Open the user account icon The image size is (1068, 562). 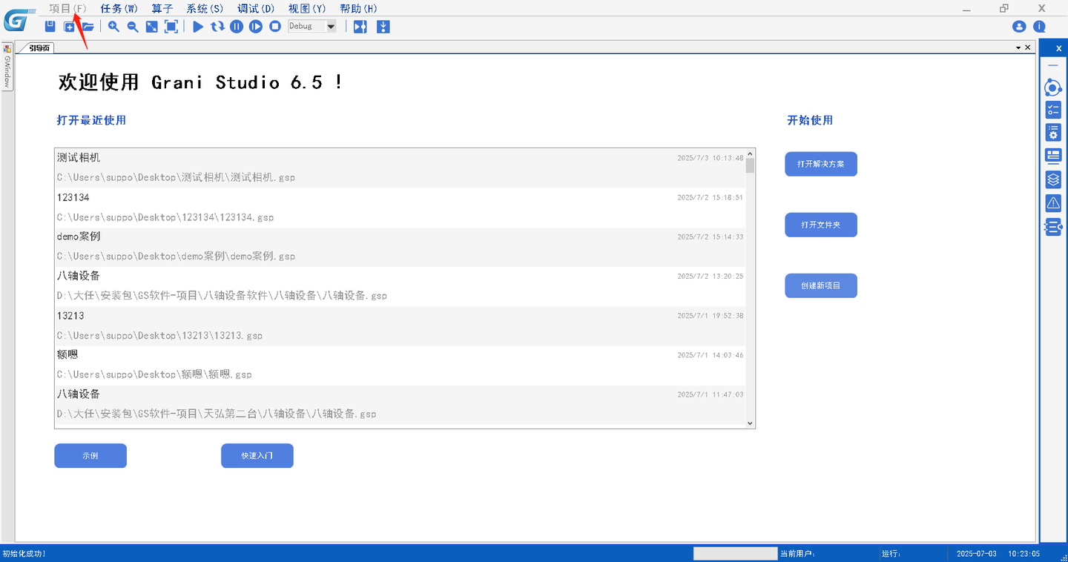coord(1019,27)
